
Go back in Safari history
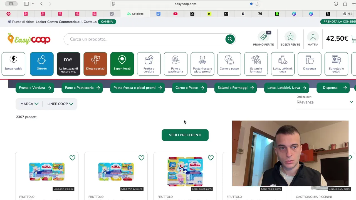[x=41, y=4]
